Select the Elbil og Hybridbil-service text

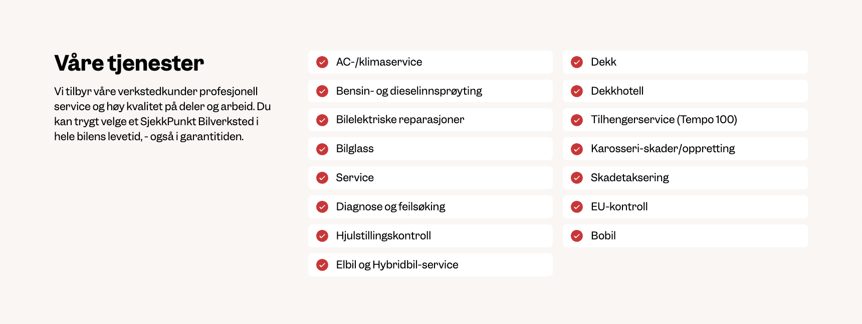tap(397, 265)
